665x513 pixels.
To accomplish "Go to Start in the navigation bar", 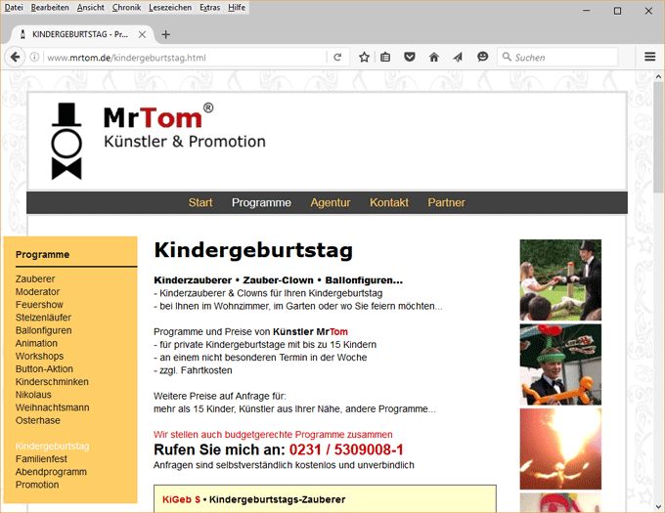I will click(200, 202).
